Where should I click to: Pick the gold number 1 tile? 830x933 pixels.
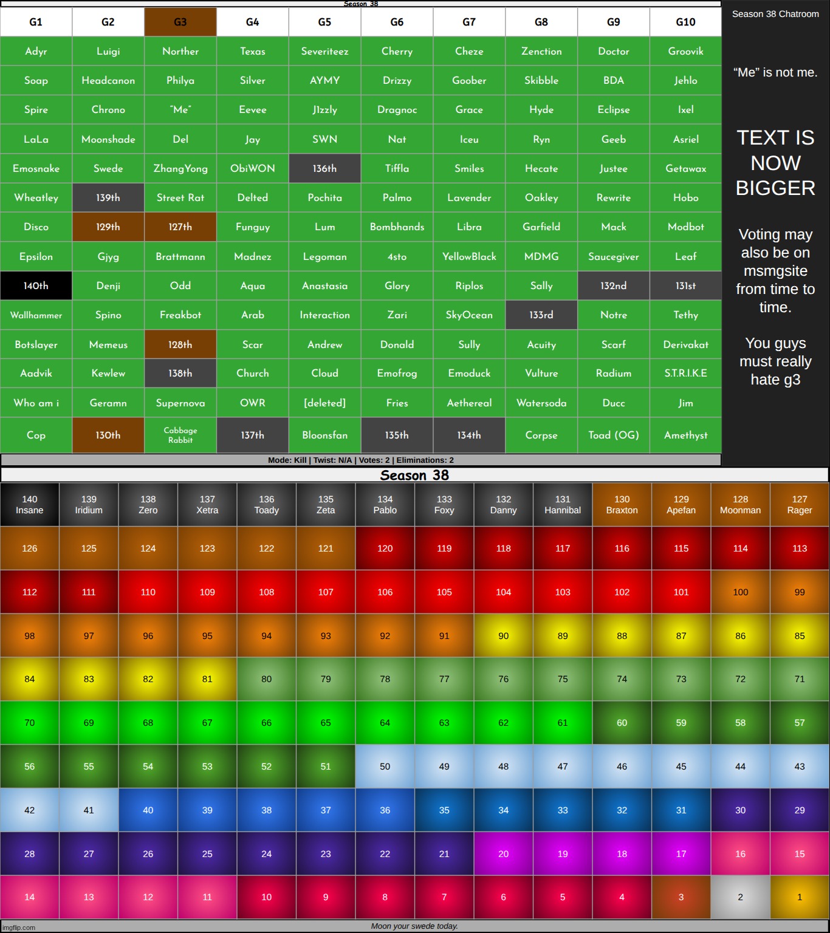point(799,897)
